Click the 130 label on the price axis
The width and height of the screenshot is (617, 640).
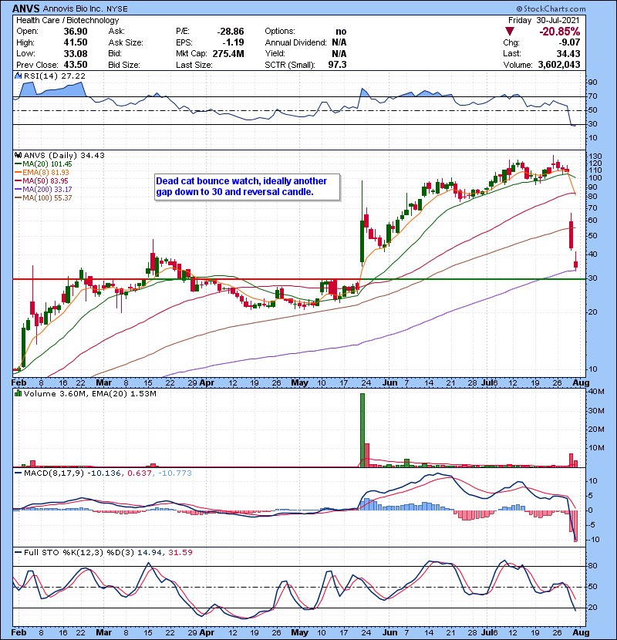595,157
